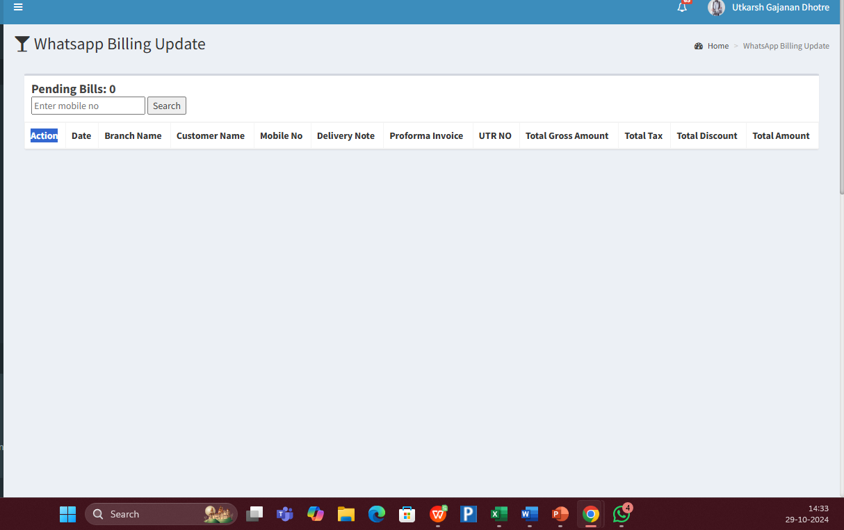Image resolution: width=844 pixels, height=530 pixels.
Task: Click the Enter mobile no field
Action: [88, 106]
